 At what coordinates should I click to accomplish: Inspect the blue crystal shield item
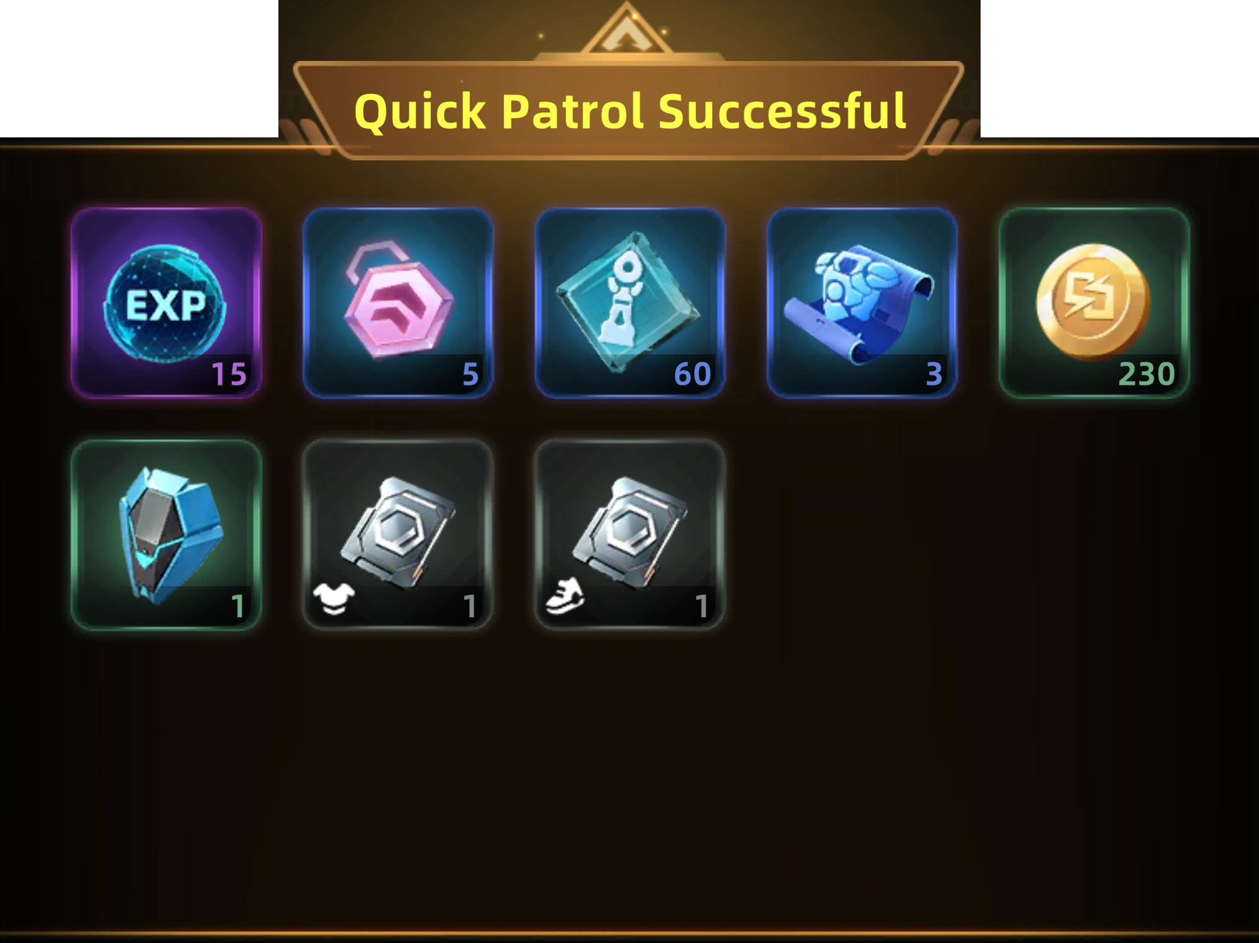166,535
